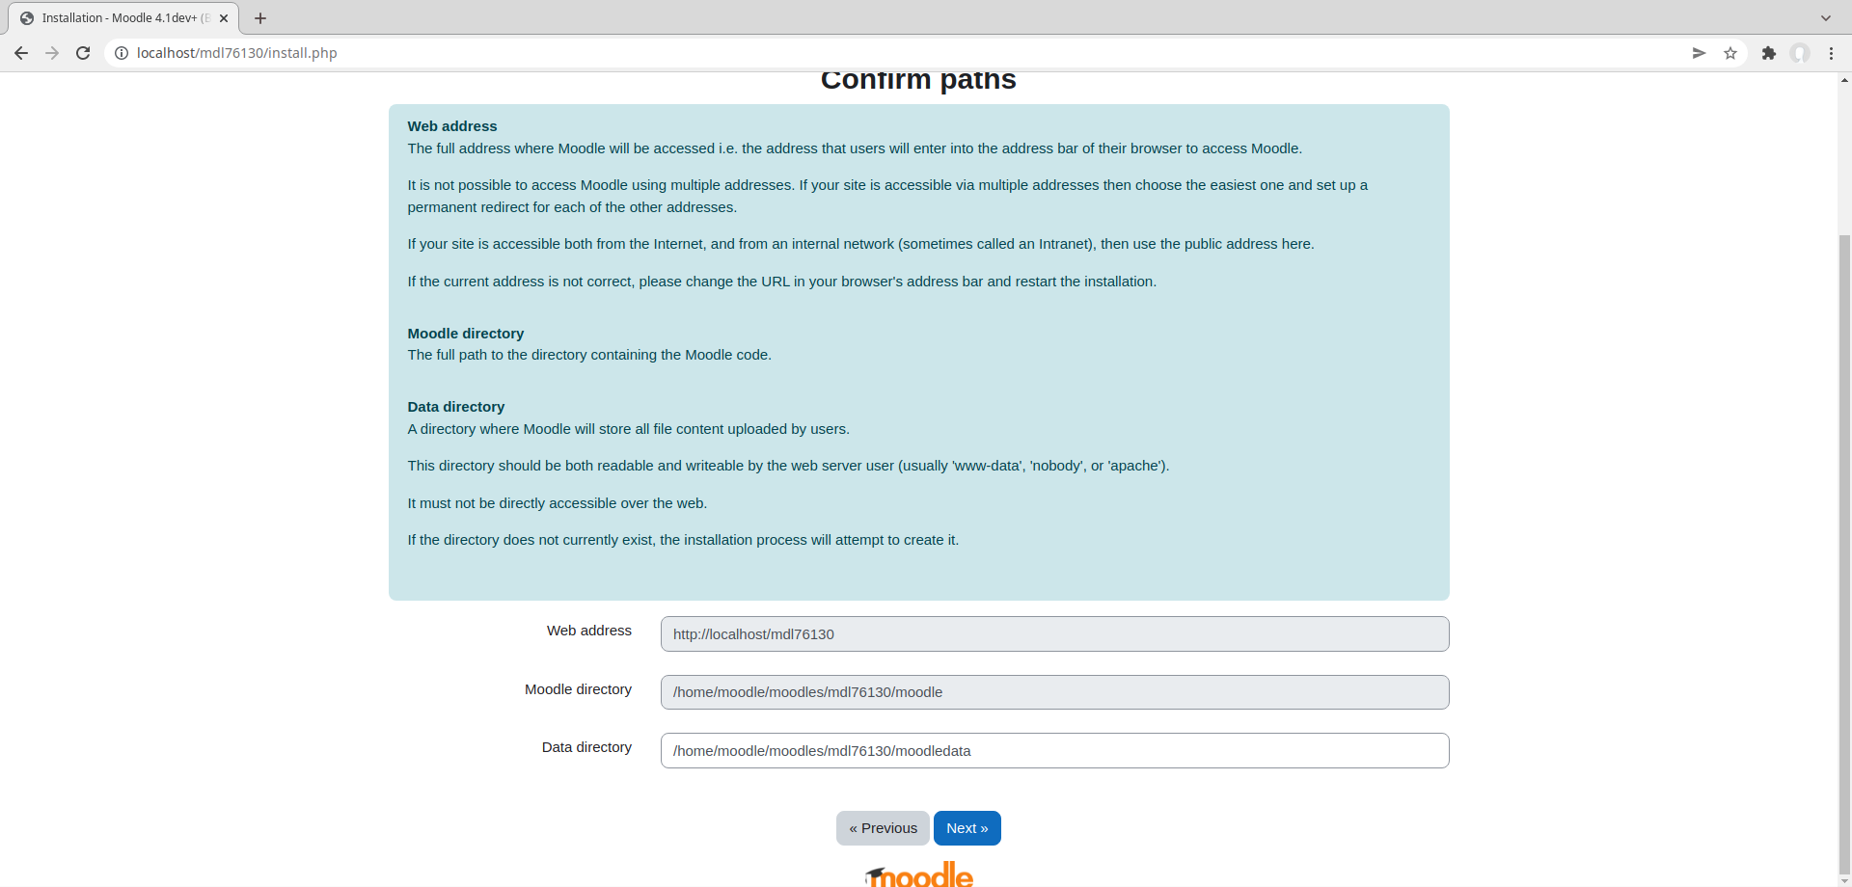Reload the installation page
The image size is (1852, 887).
point(83,53)
